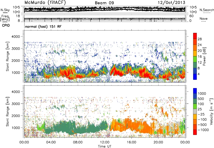The image size is (214, 148).
Task: Click the right '10^0' noise axis label
Action: click(x=193, y=12)
